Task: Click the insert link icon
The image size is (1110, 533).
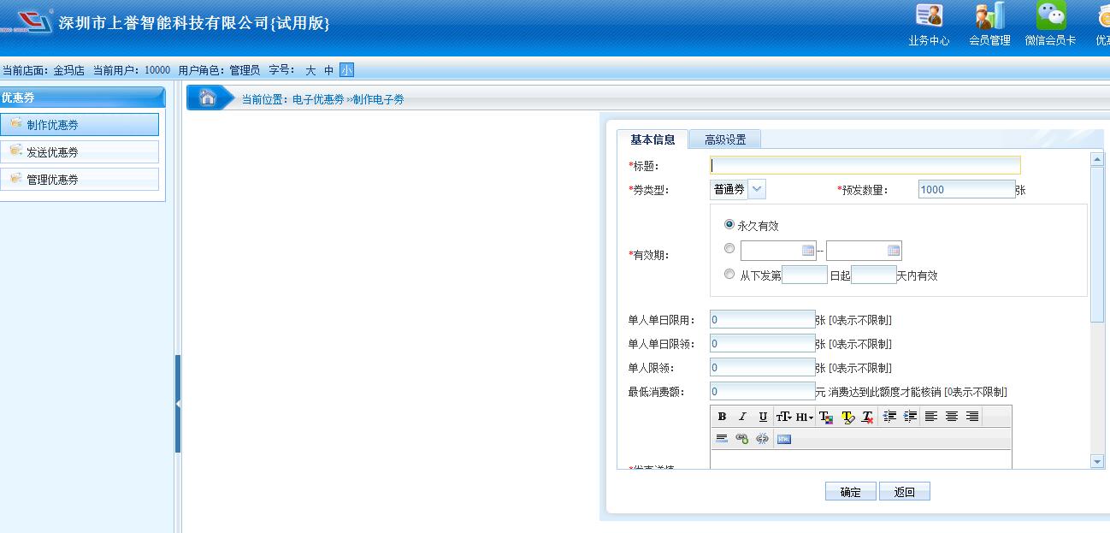Action: coord(742,439)
